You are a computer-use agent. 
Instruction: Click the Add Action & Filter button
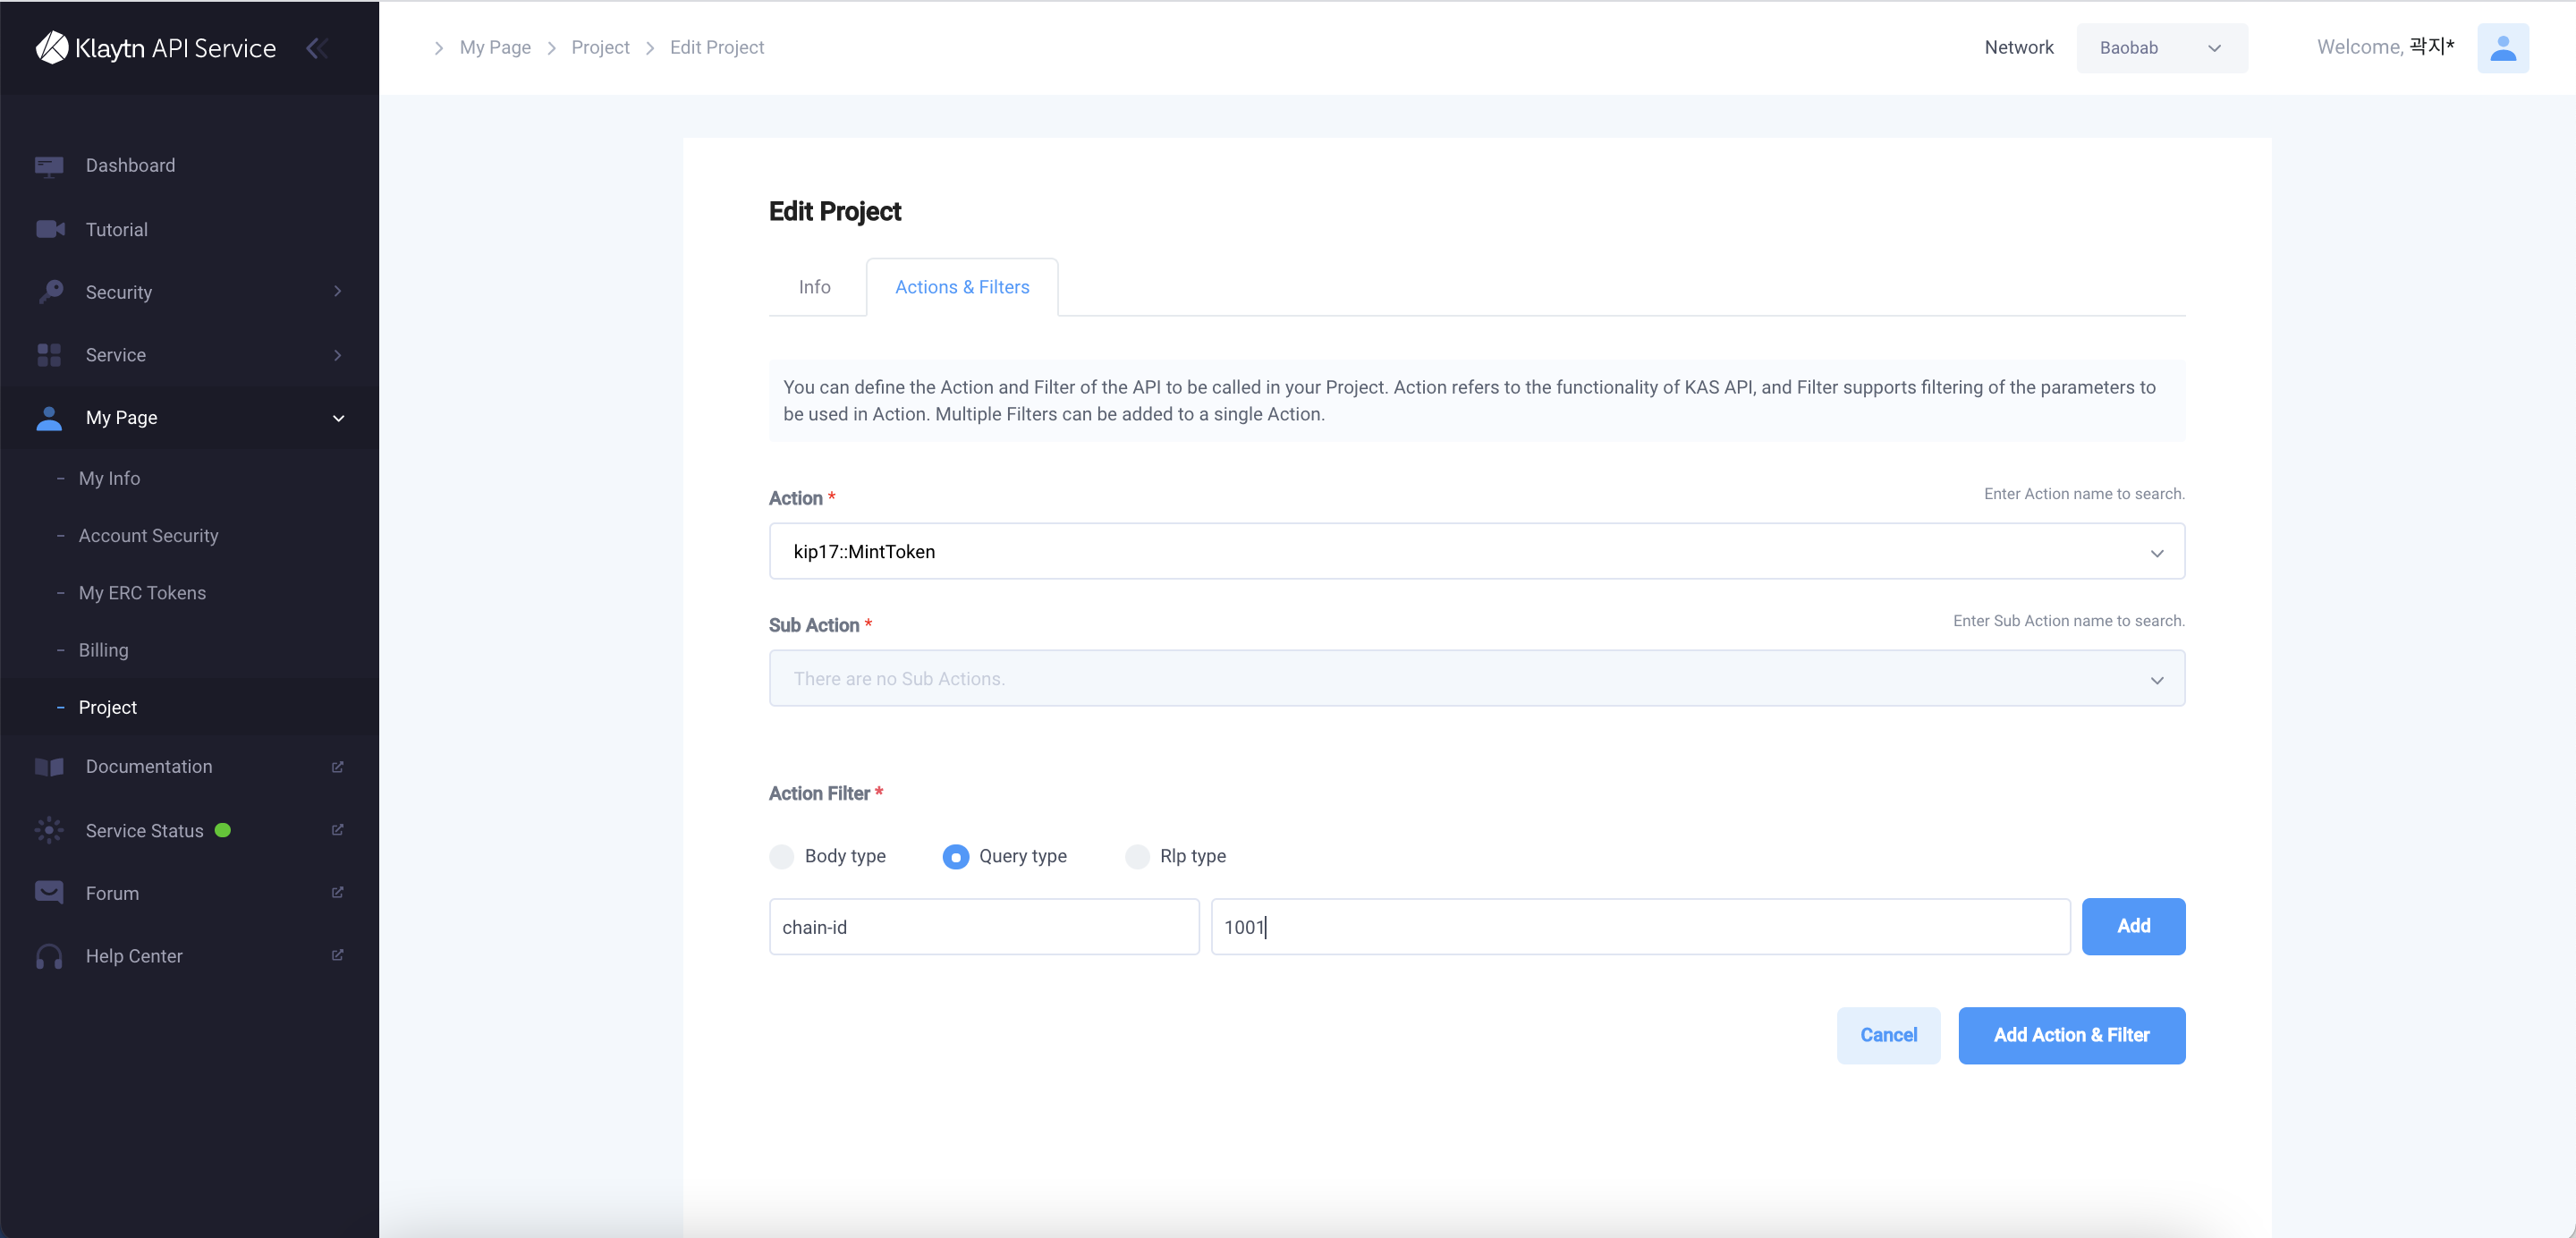pyautogui.click(x=2072, y=1034)
